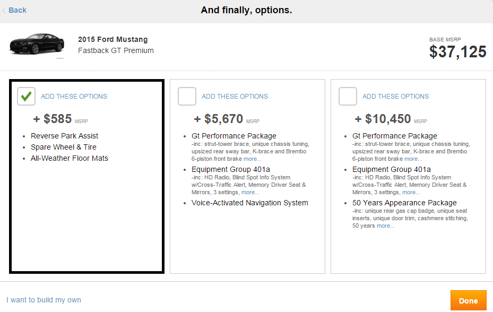This screenshot has height=312, width=493.
Task: Click "ADD THESE OPTIONS" label above $5,670
Action: click(235, 97)
